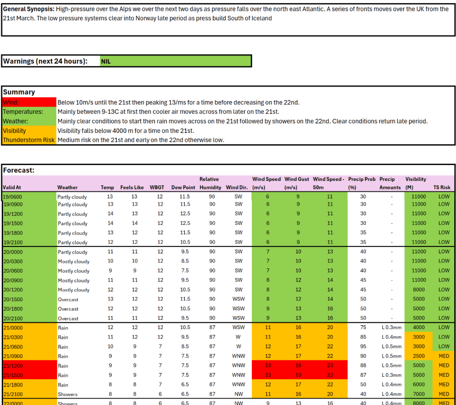The image size is (456, 405).
Task: Click the Wind Speed - 50m column header
Action: [x=329, y=183]
